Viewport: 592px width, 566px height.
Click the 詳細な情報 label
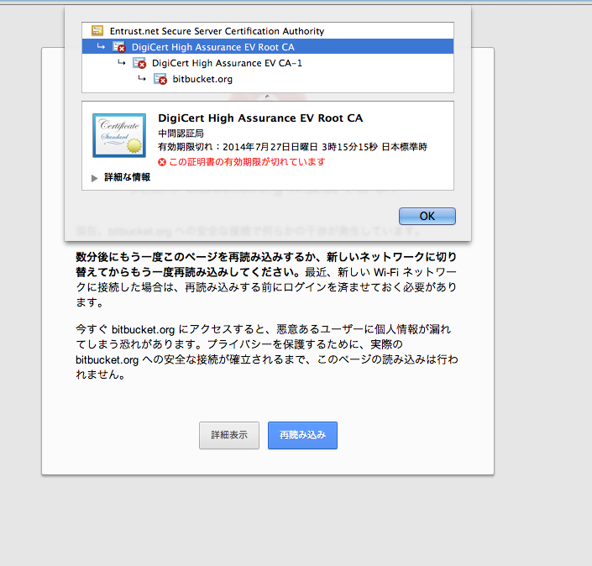coord(128,177)
